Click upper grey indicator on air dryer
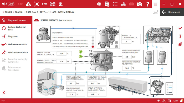The image size is (184, 103). [x=116, y=42]
